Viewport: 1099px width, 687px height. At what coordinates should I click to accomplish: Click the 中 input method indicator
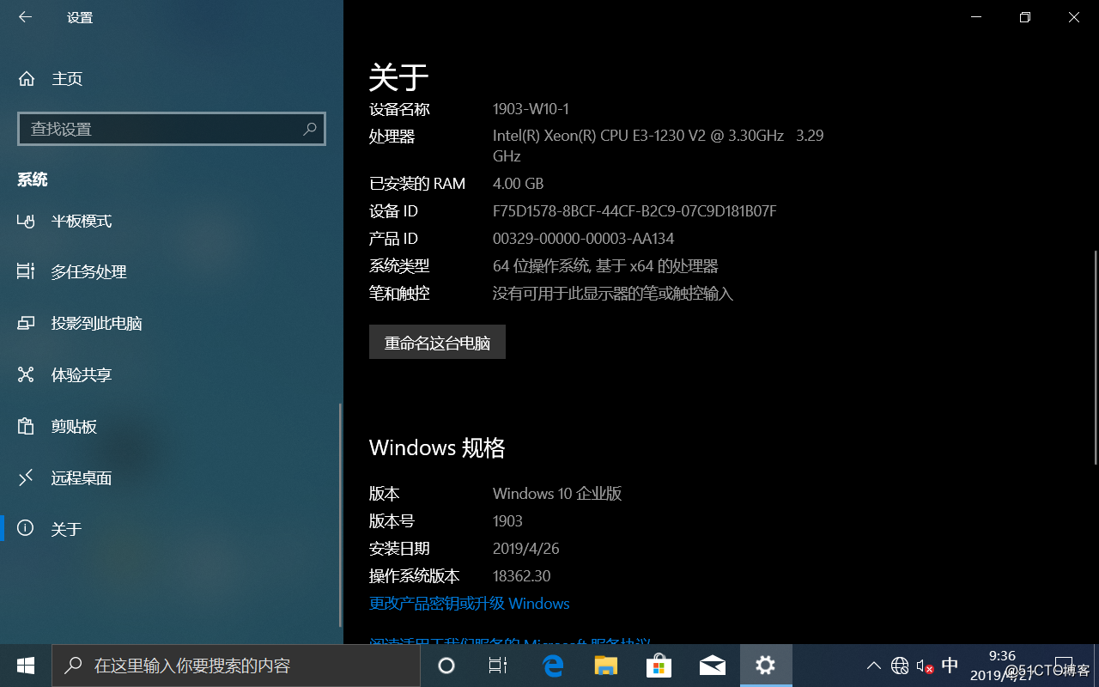(x=950, y=665)
